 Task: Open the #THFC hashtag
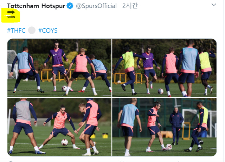[x=16, y=31]
